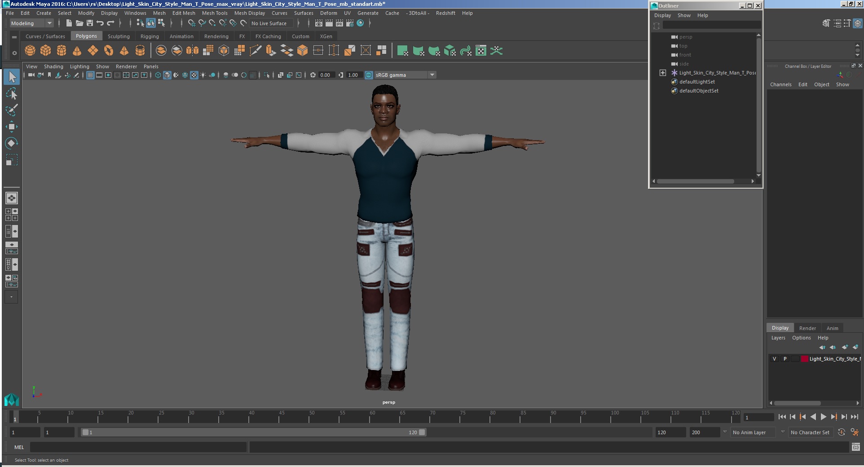
Task: Click the Save Scene icon
Action: coord(90,23)
